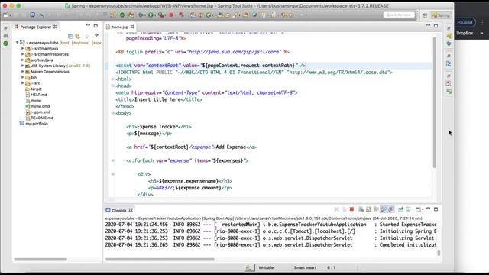This screenshot has width=489, height=275.
Task: Expand Maven Dependencies node
Action: pyautogui.click(x=22, y=71)
